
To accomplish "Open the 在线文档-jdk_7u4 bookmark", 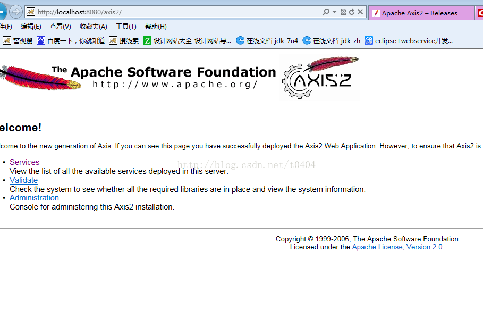I will [x=267, y=40].
